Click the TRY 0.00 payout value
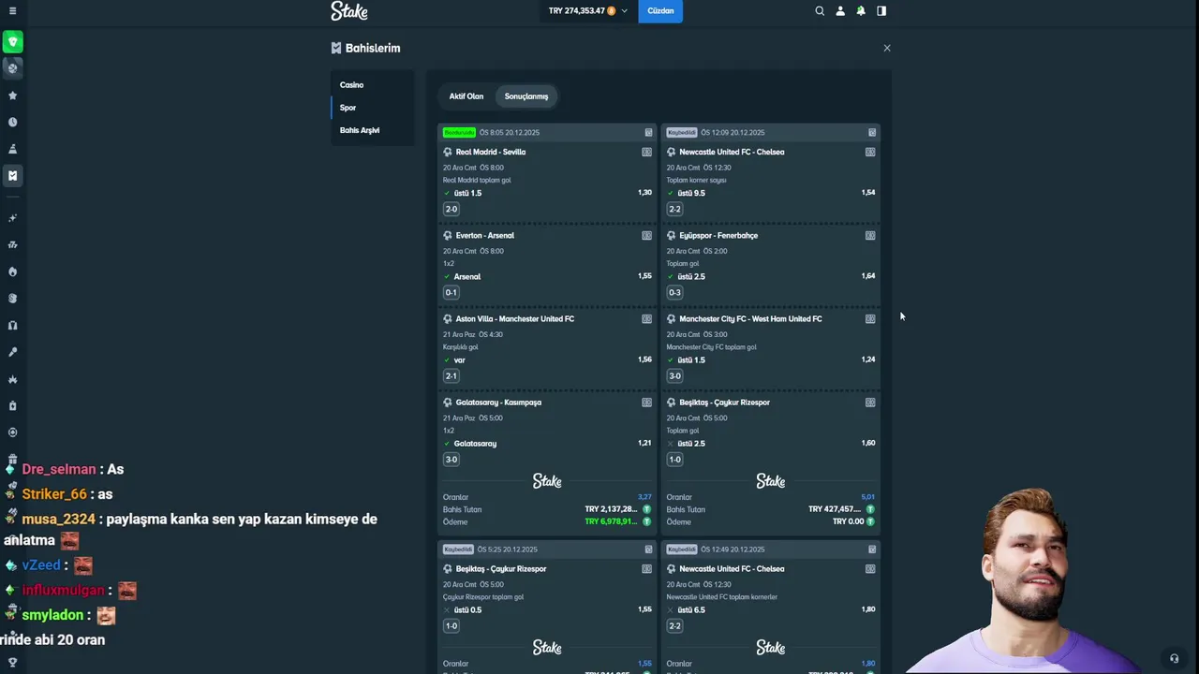 click(x=848, y=521)
